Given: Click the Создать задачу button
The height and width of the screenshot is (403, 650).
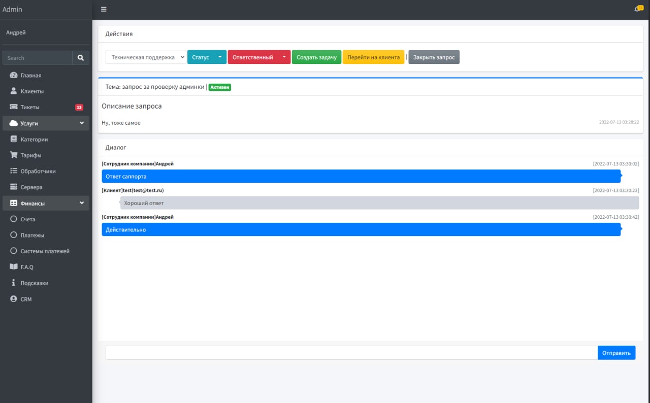Looking at the screenshot, I should [x=316, y=57].
